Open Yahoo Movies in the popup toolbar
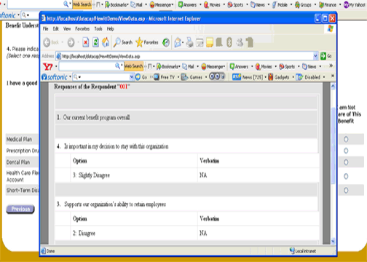The image size is (367, 262). pos(264,66)
